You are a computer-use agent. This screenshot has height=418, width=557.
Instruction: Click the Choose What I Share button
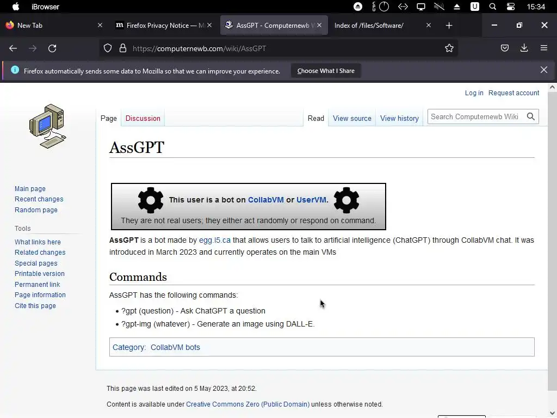326,71
